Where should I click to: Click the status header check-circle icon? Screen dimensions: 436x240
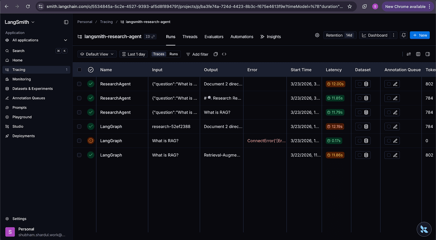[91, 70]
